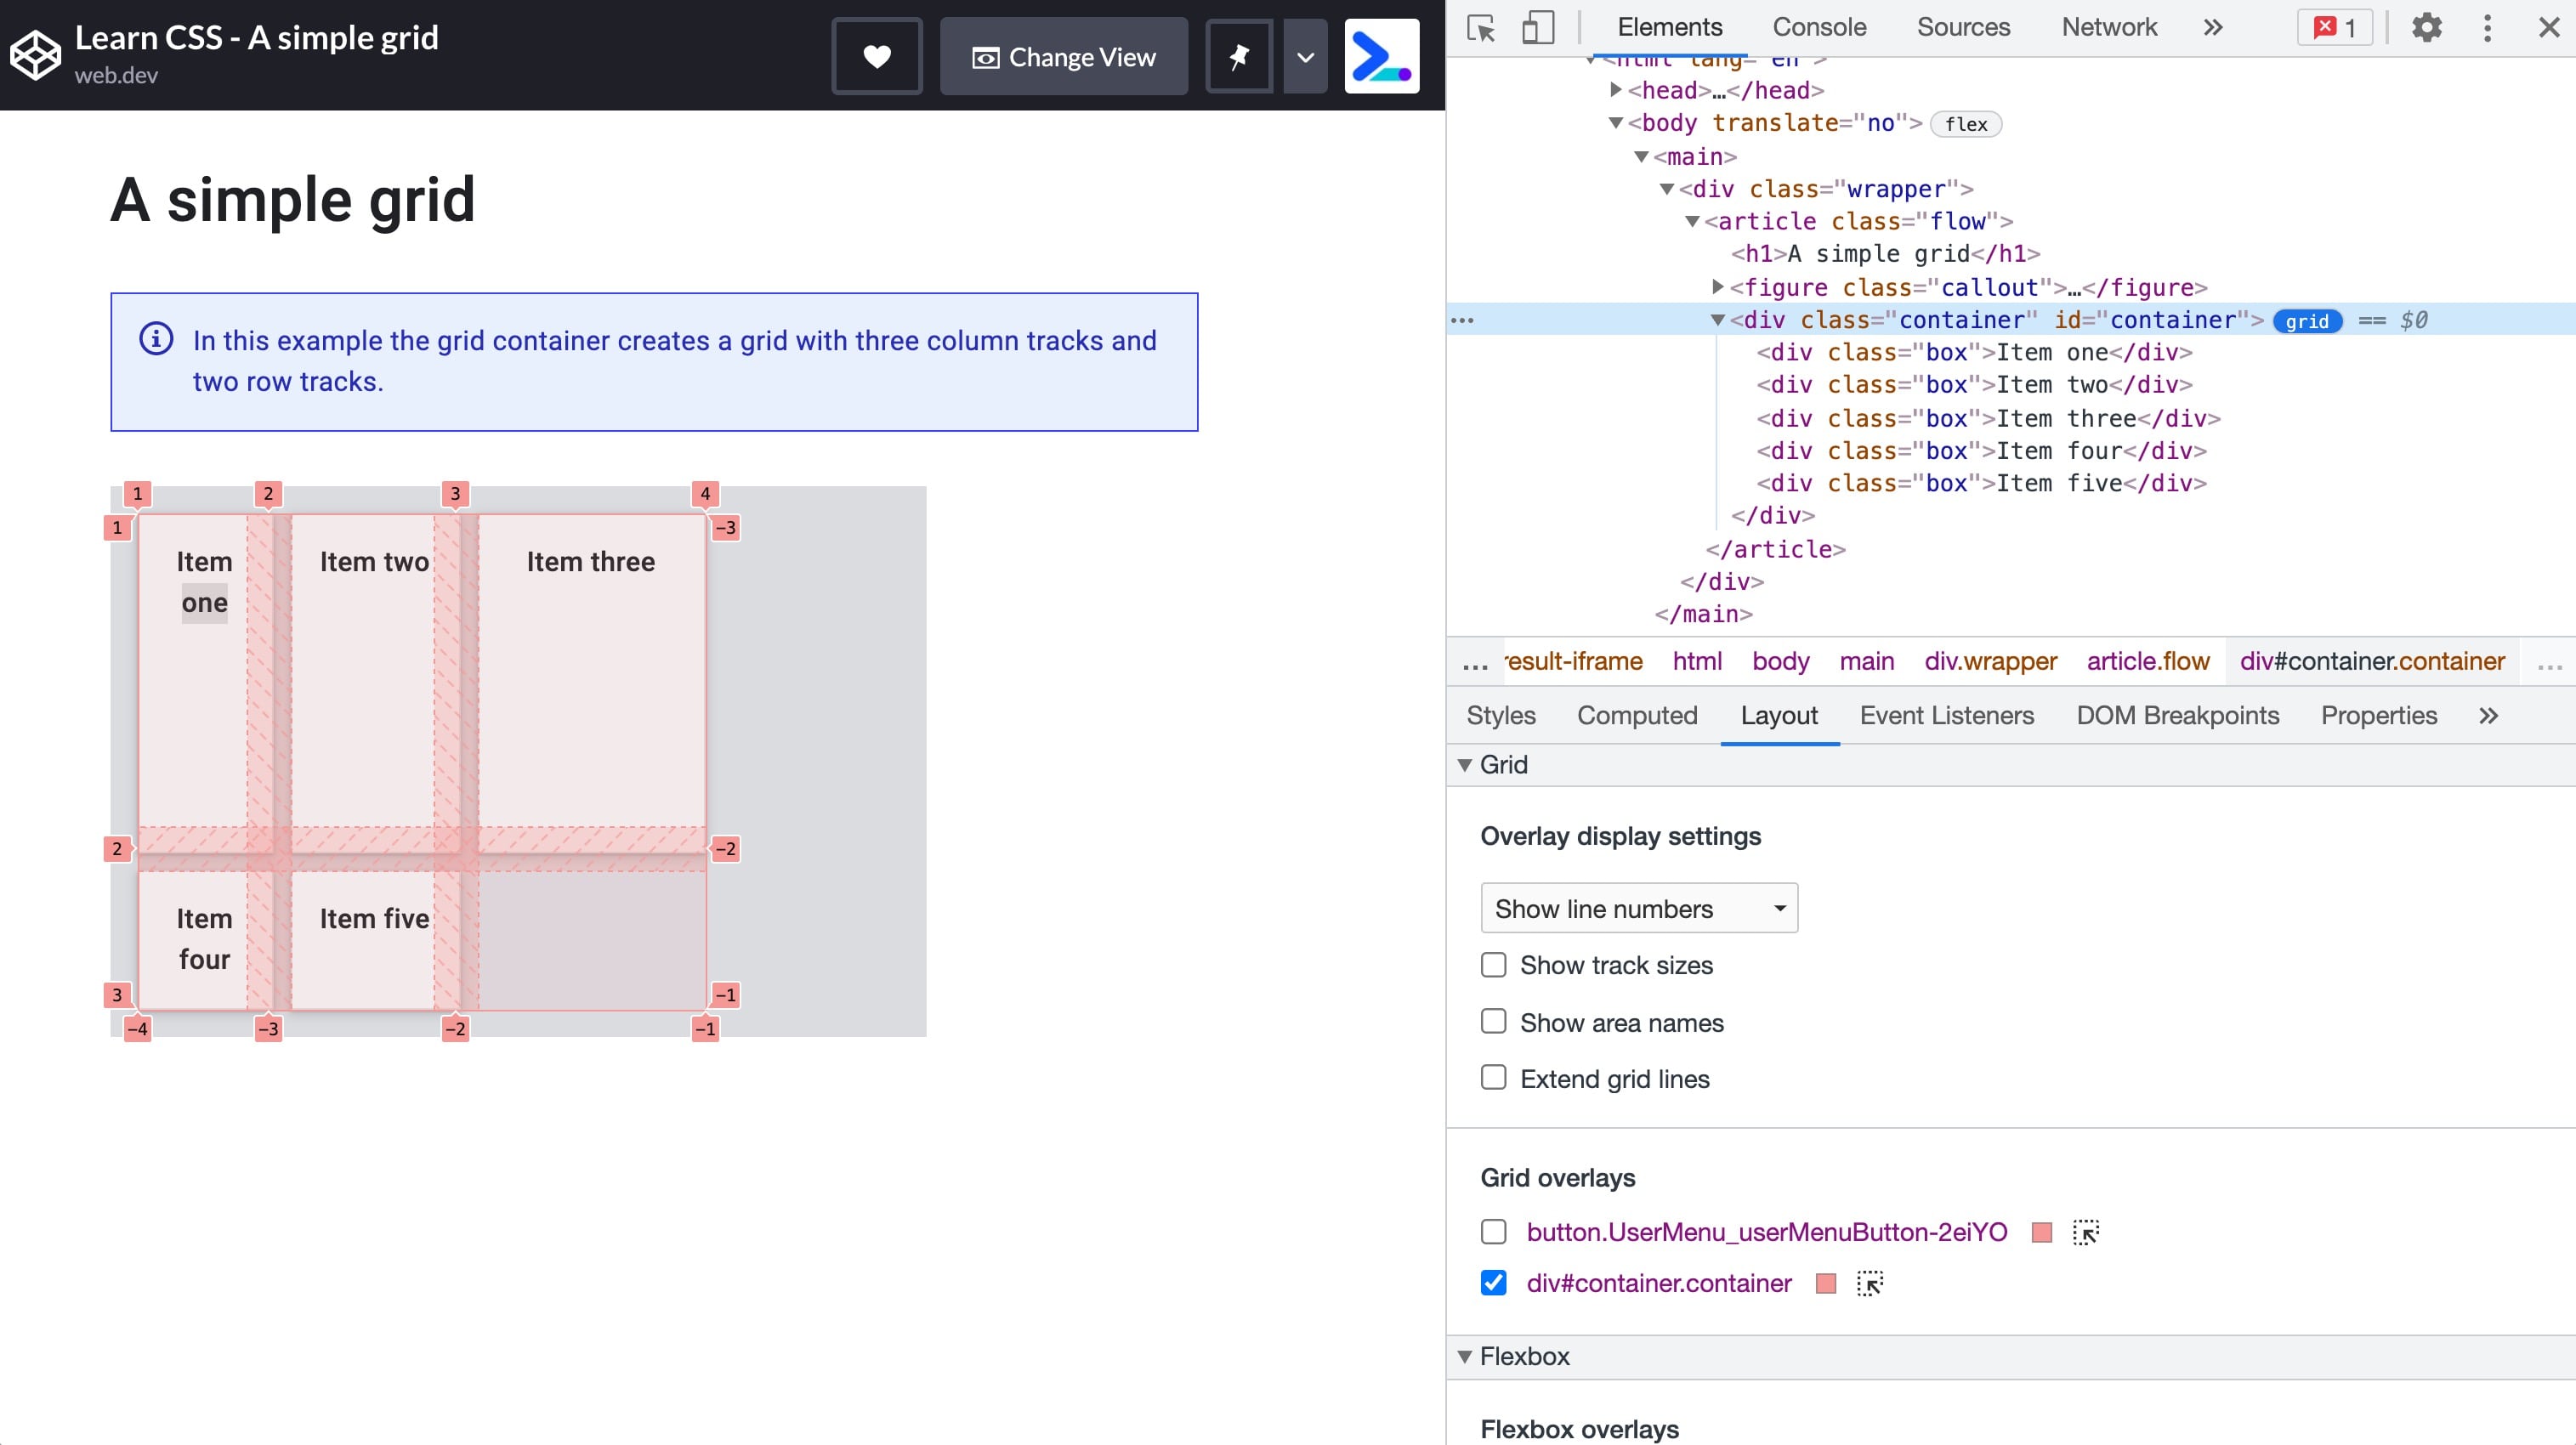Click the div#container.container breadcrumb link
Viewport: 2576px width, 1445px height.
tap(2371, 660)
